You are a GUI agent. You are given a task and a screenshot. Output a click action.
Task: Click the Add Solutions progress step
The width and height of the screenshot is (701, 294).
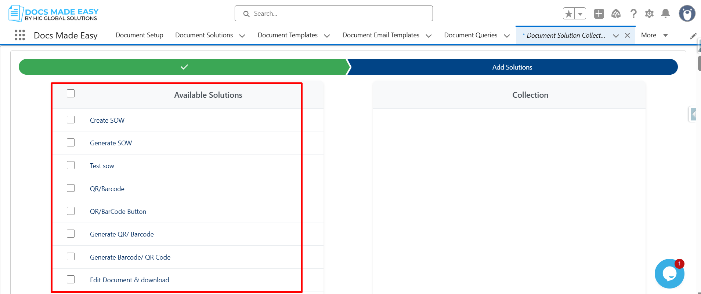(512, 67)
